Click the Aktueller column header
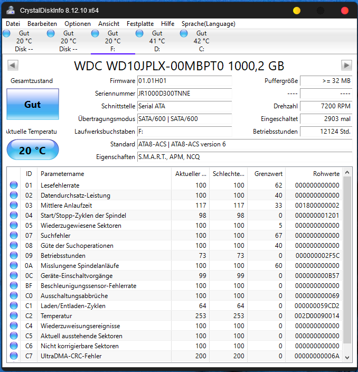This screenshot has height=372, width=358. pos(190,174)
